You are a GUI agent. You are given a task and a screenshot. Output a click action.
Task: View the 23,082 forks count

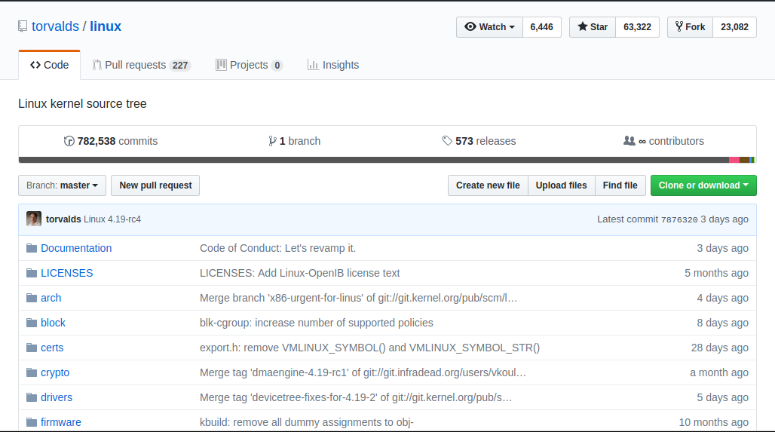(734, 26)
